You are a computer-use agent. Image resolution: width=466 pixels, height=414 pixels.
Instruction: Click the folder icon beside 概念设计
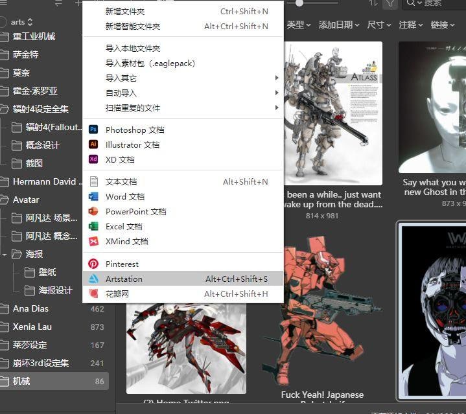pyautogui.click(x=17, y=145)
